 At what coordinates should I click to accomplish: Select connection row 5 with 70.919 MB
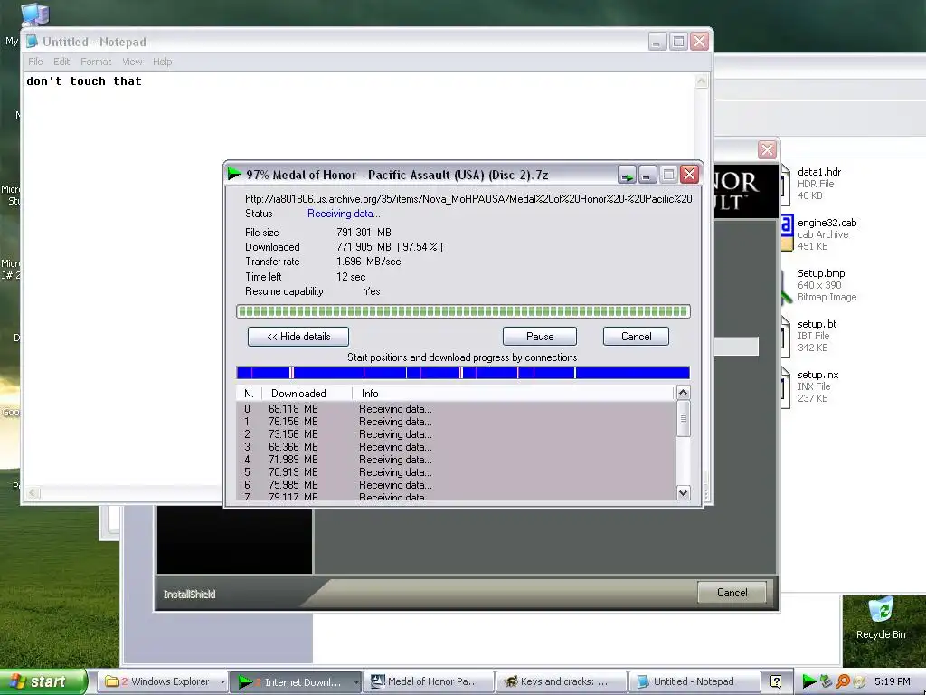point(456,472)
